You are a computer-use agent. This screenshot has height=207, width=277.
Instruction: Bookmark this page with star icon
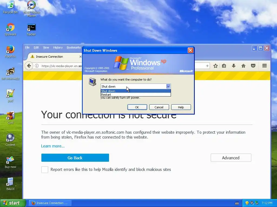click(x=215, y=66)
